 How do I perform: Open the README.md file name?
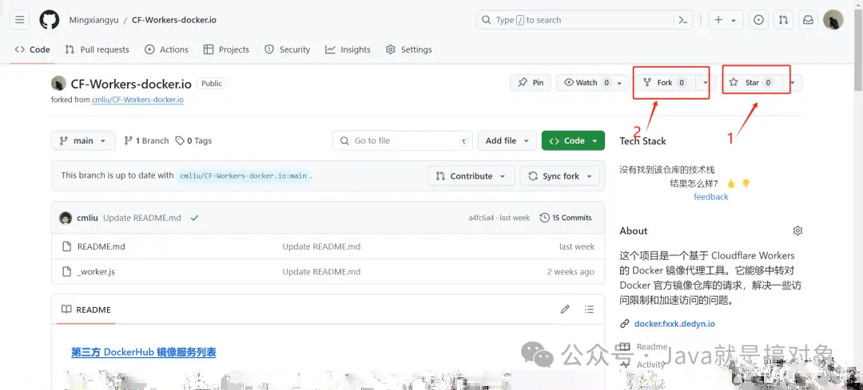coord(101,246)
